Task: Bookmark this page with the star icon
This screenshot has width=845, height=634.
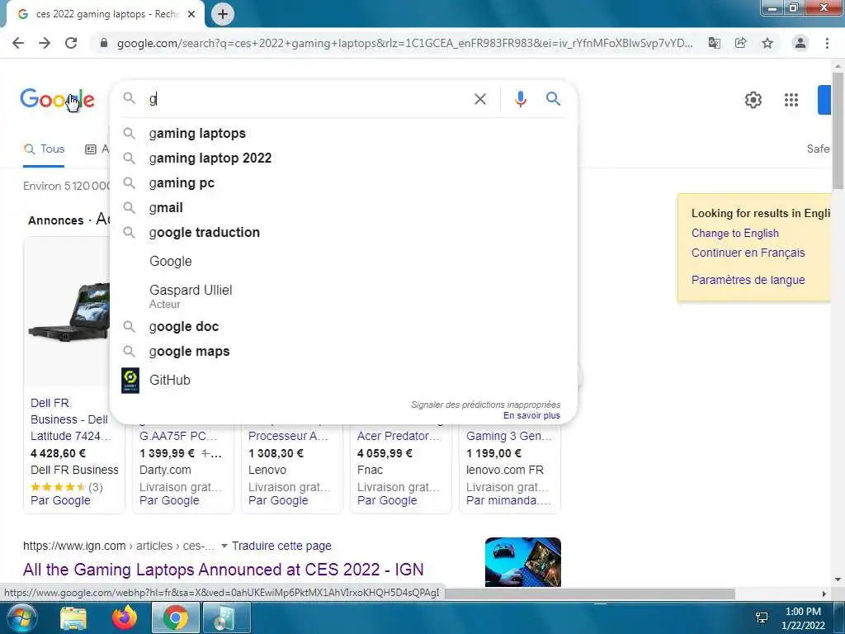Action: pyautogui.click(x=767, y=43)
